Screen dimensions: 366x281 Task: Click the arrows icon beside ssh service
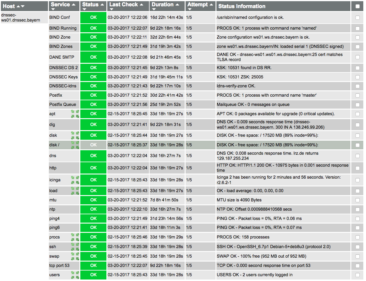pyautogui.click(x=75, y=247)
